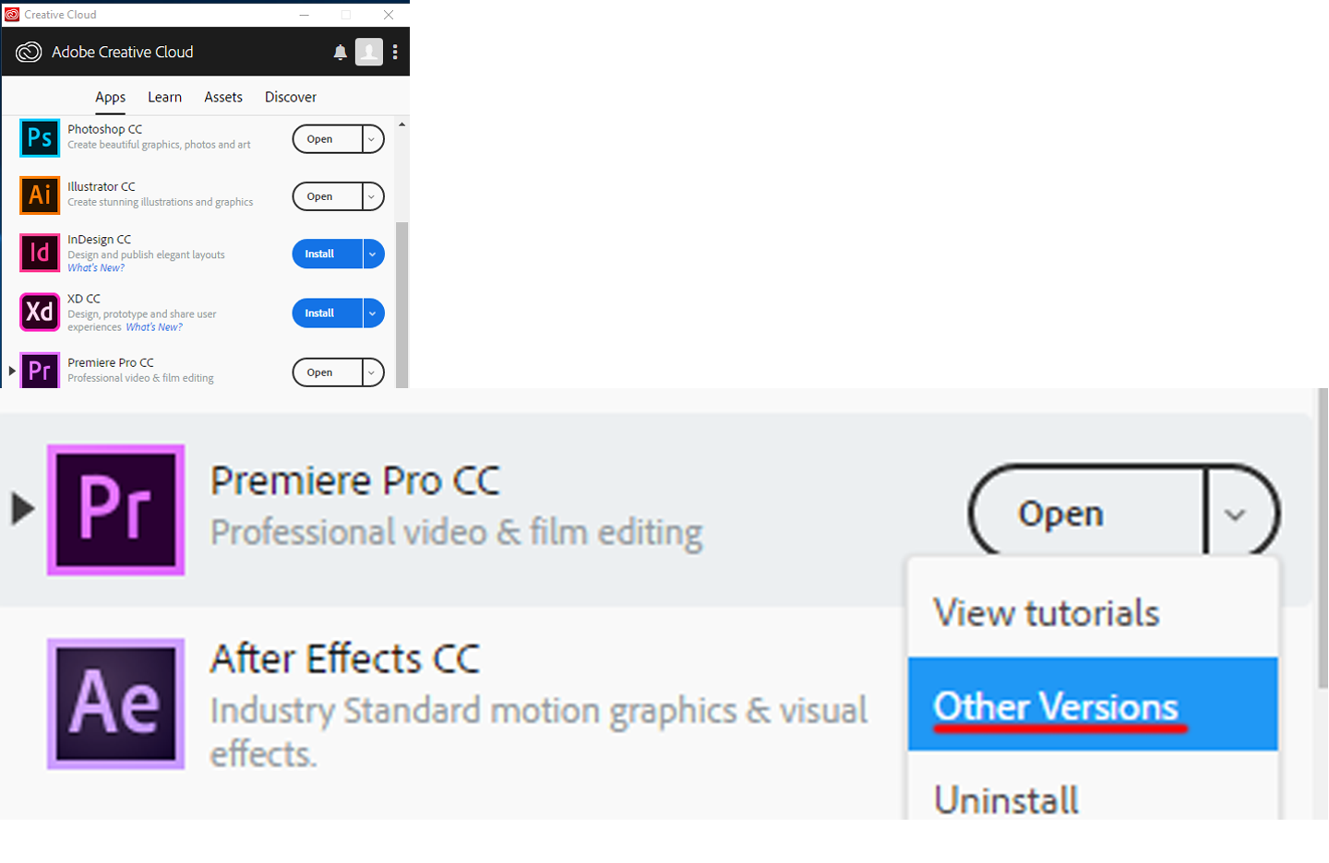Click the XD CC app icon
Screen dimensions: 1329x863
(x=40, y=313)
